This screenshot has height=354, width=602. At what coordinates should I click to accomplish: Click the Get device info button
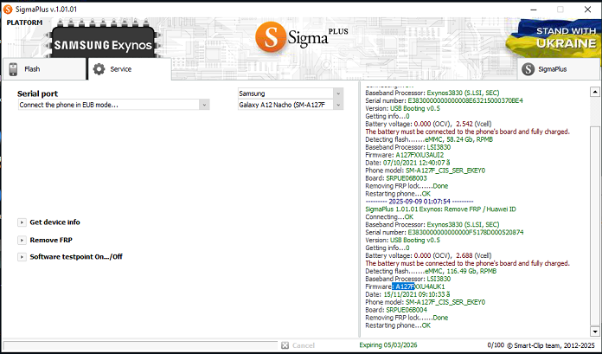[54, 222]
